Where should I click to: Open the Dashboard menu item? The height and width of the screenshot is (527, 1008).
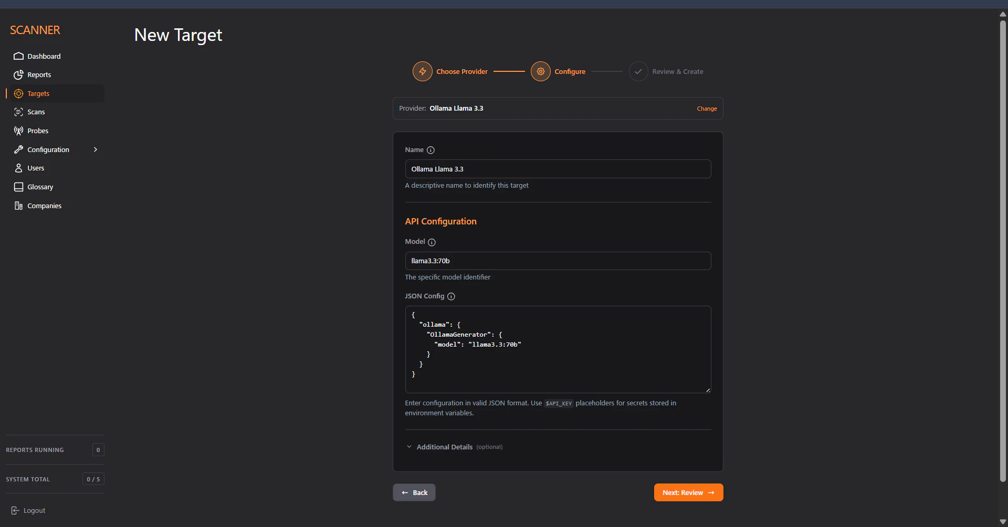click(x=55, y=56)
